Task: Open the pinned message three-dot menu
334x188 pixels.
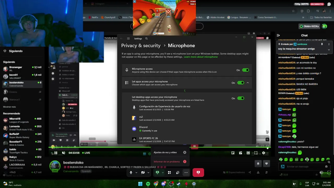Action: coord(329,44)
